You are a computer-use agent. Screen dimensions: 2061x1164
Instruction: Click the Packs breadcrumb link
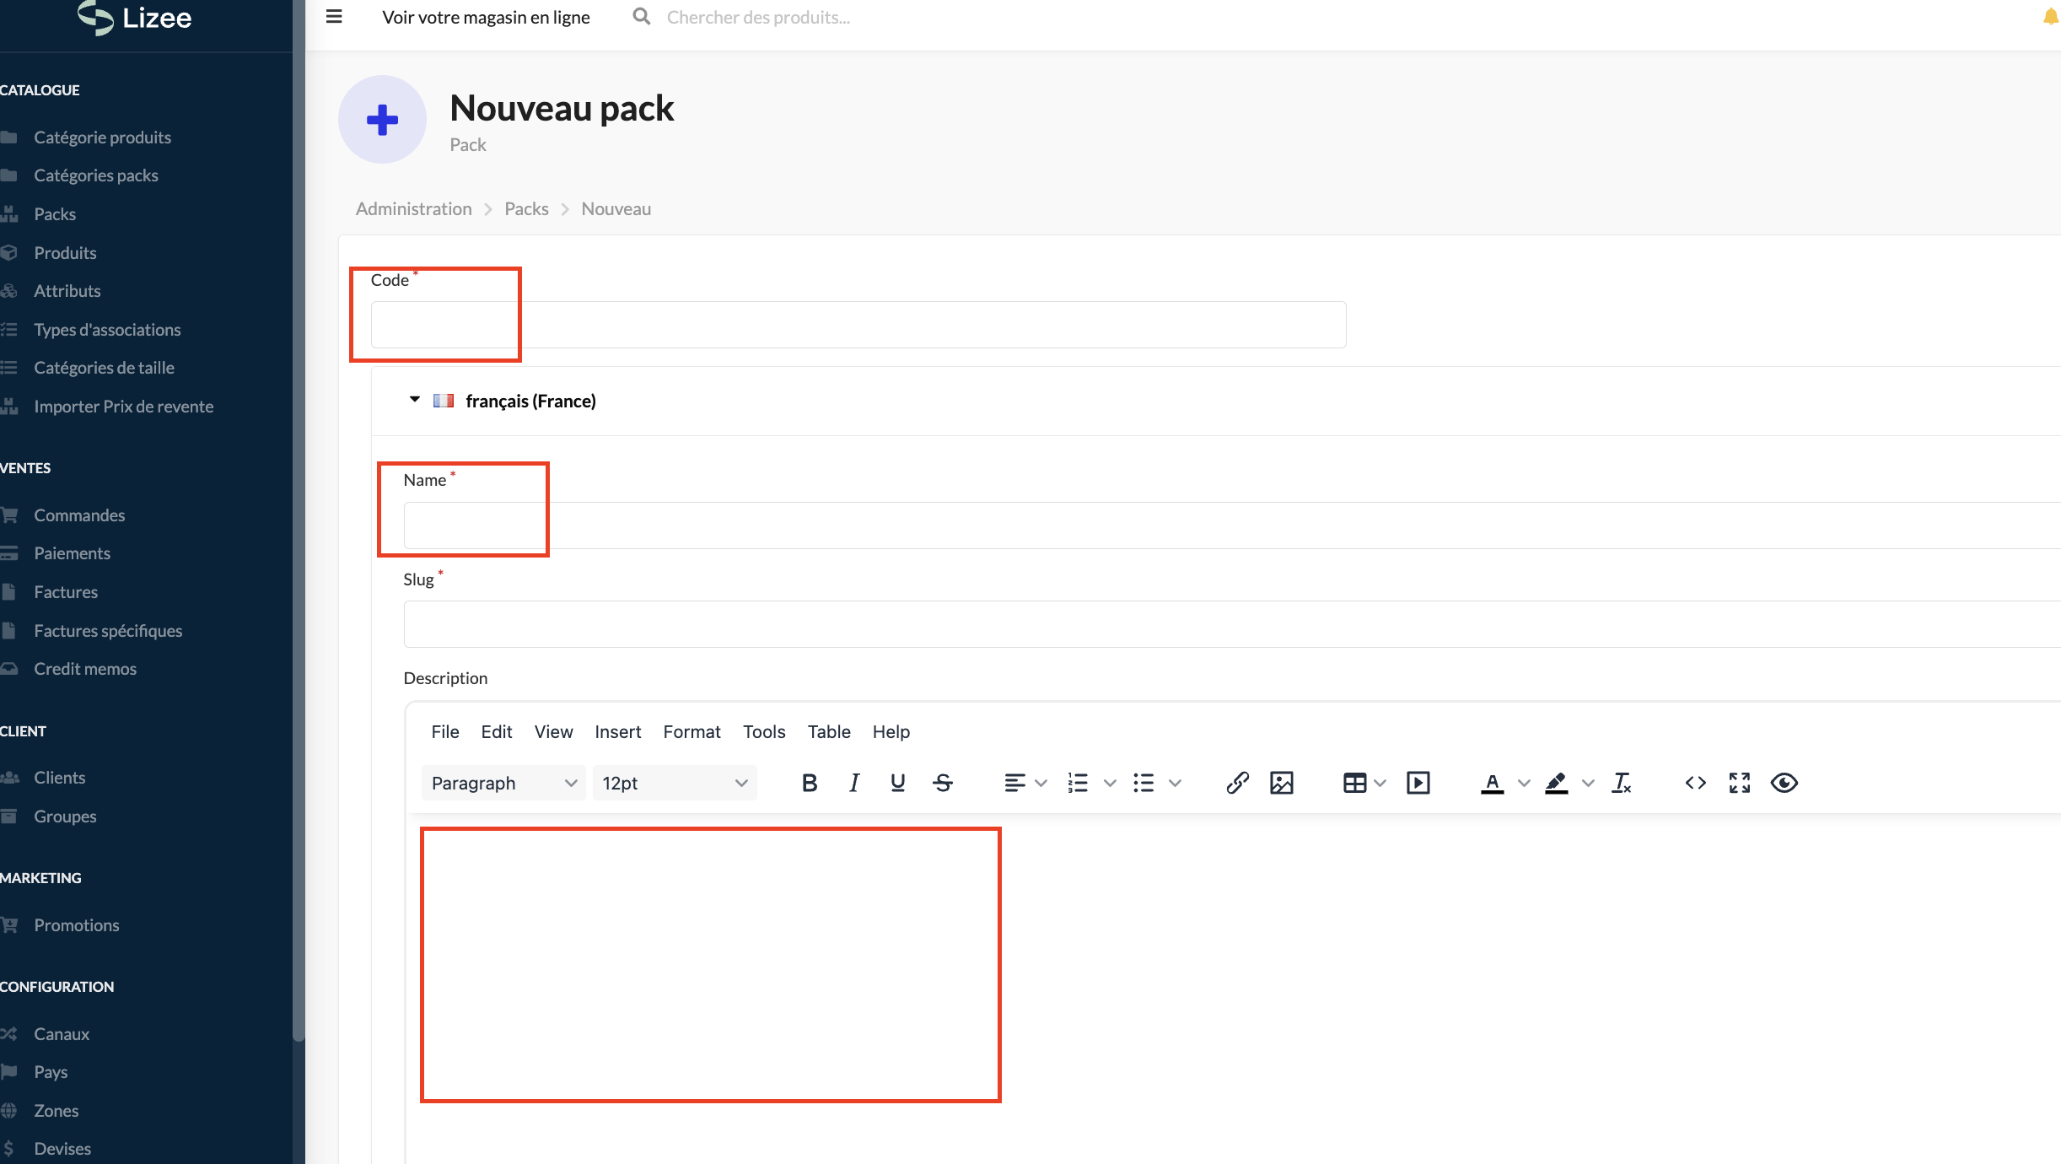[526, 208]
